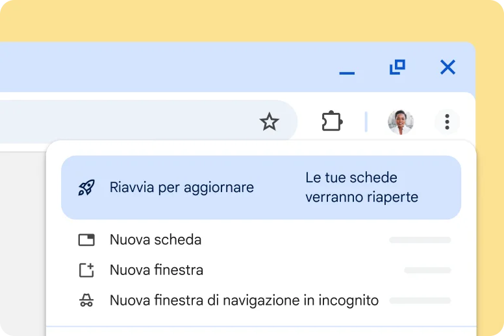Click the incognito hat-and-glasses icon
The image size is (504, 336).
pos(86,301)
